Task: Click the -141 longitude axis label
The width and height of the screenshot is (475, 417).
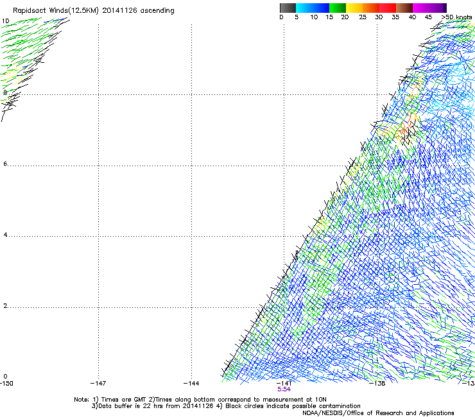Action: [x=284, y=384]
